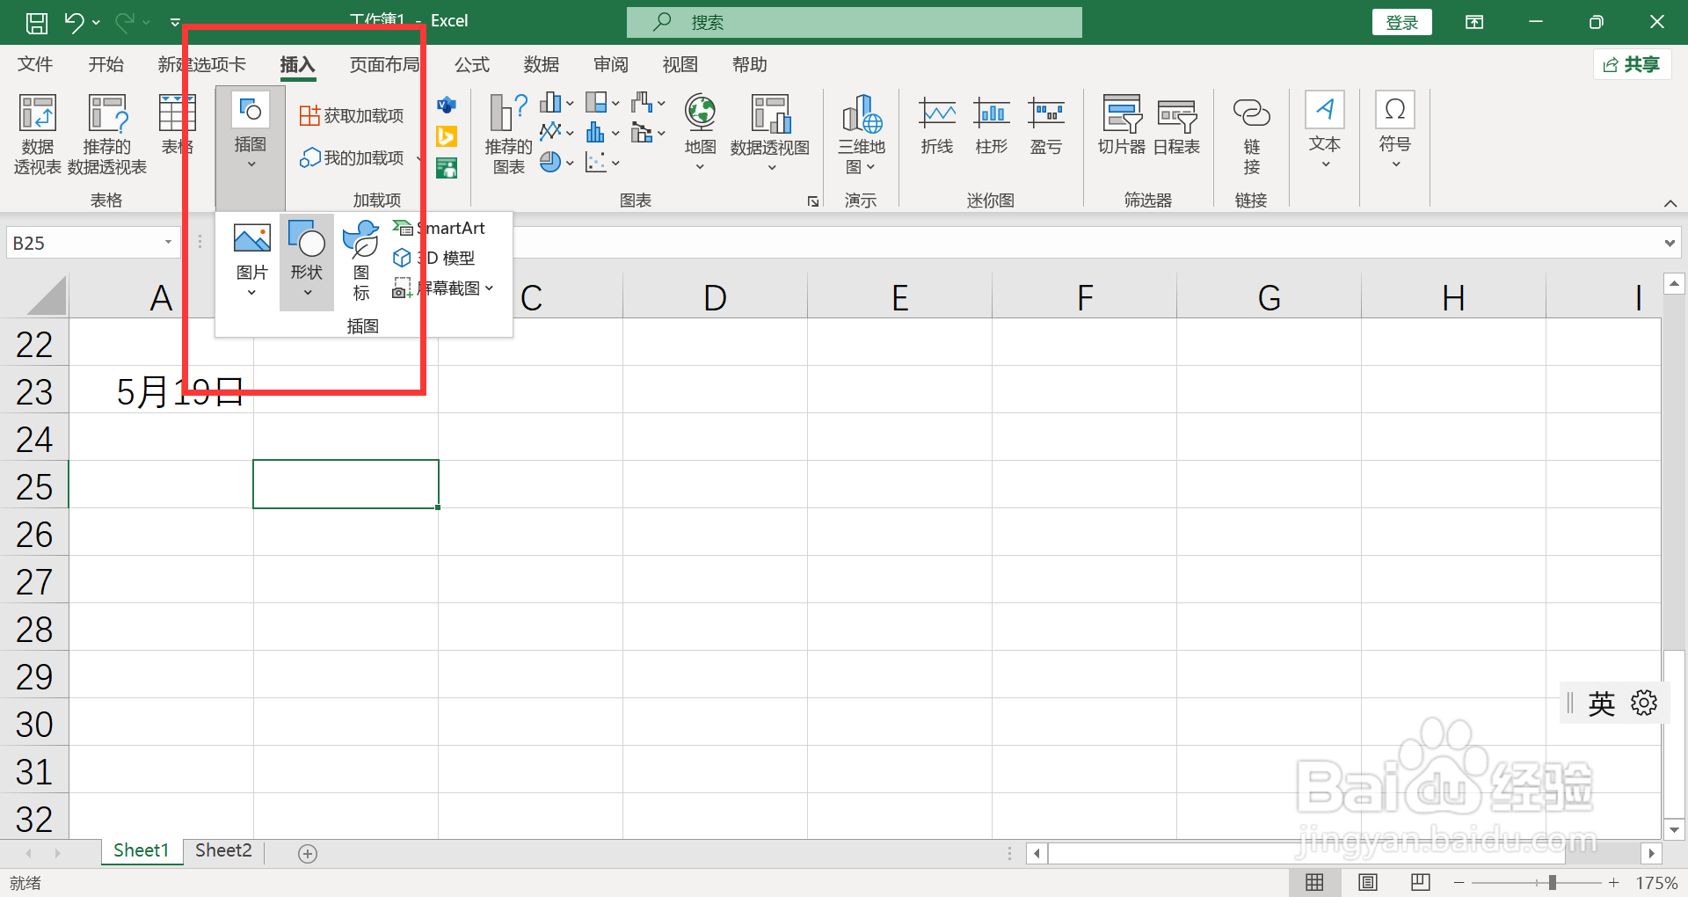Click the search box (搜索)
The image size is (1688, 897).
point(855,22)
